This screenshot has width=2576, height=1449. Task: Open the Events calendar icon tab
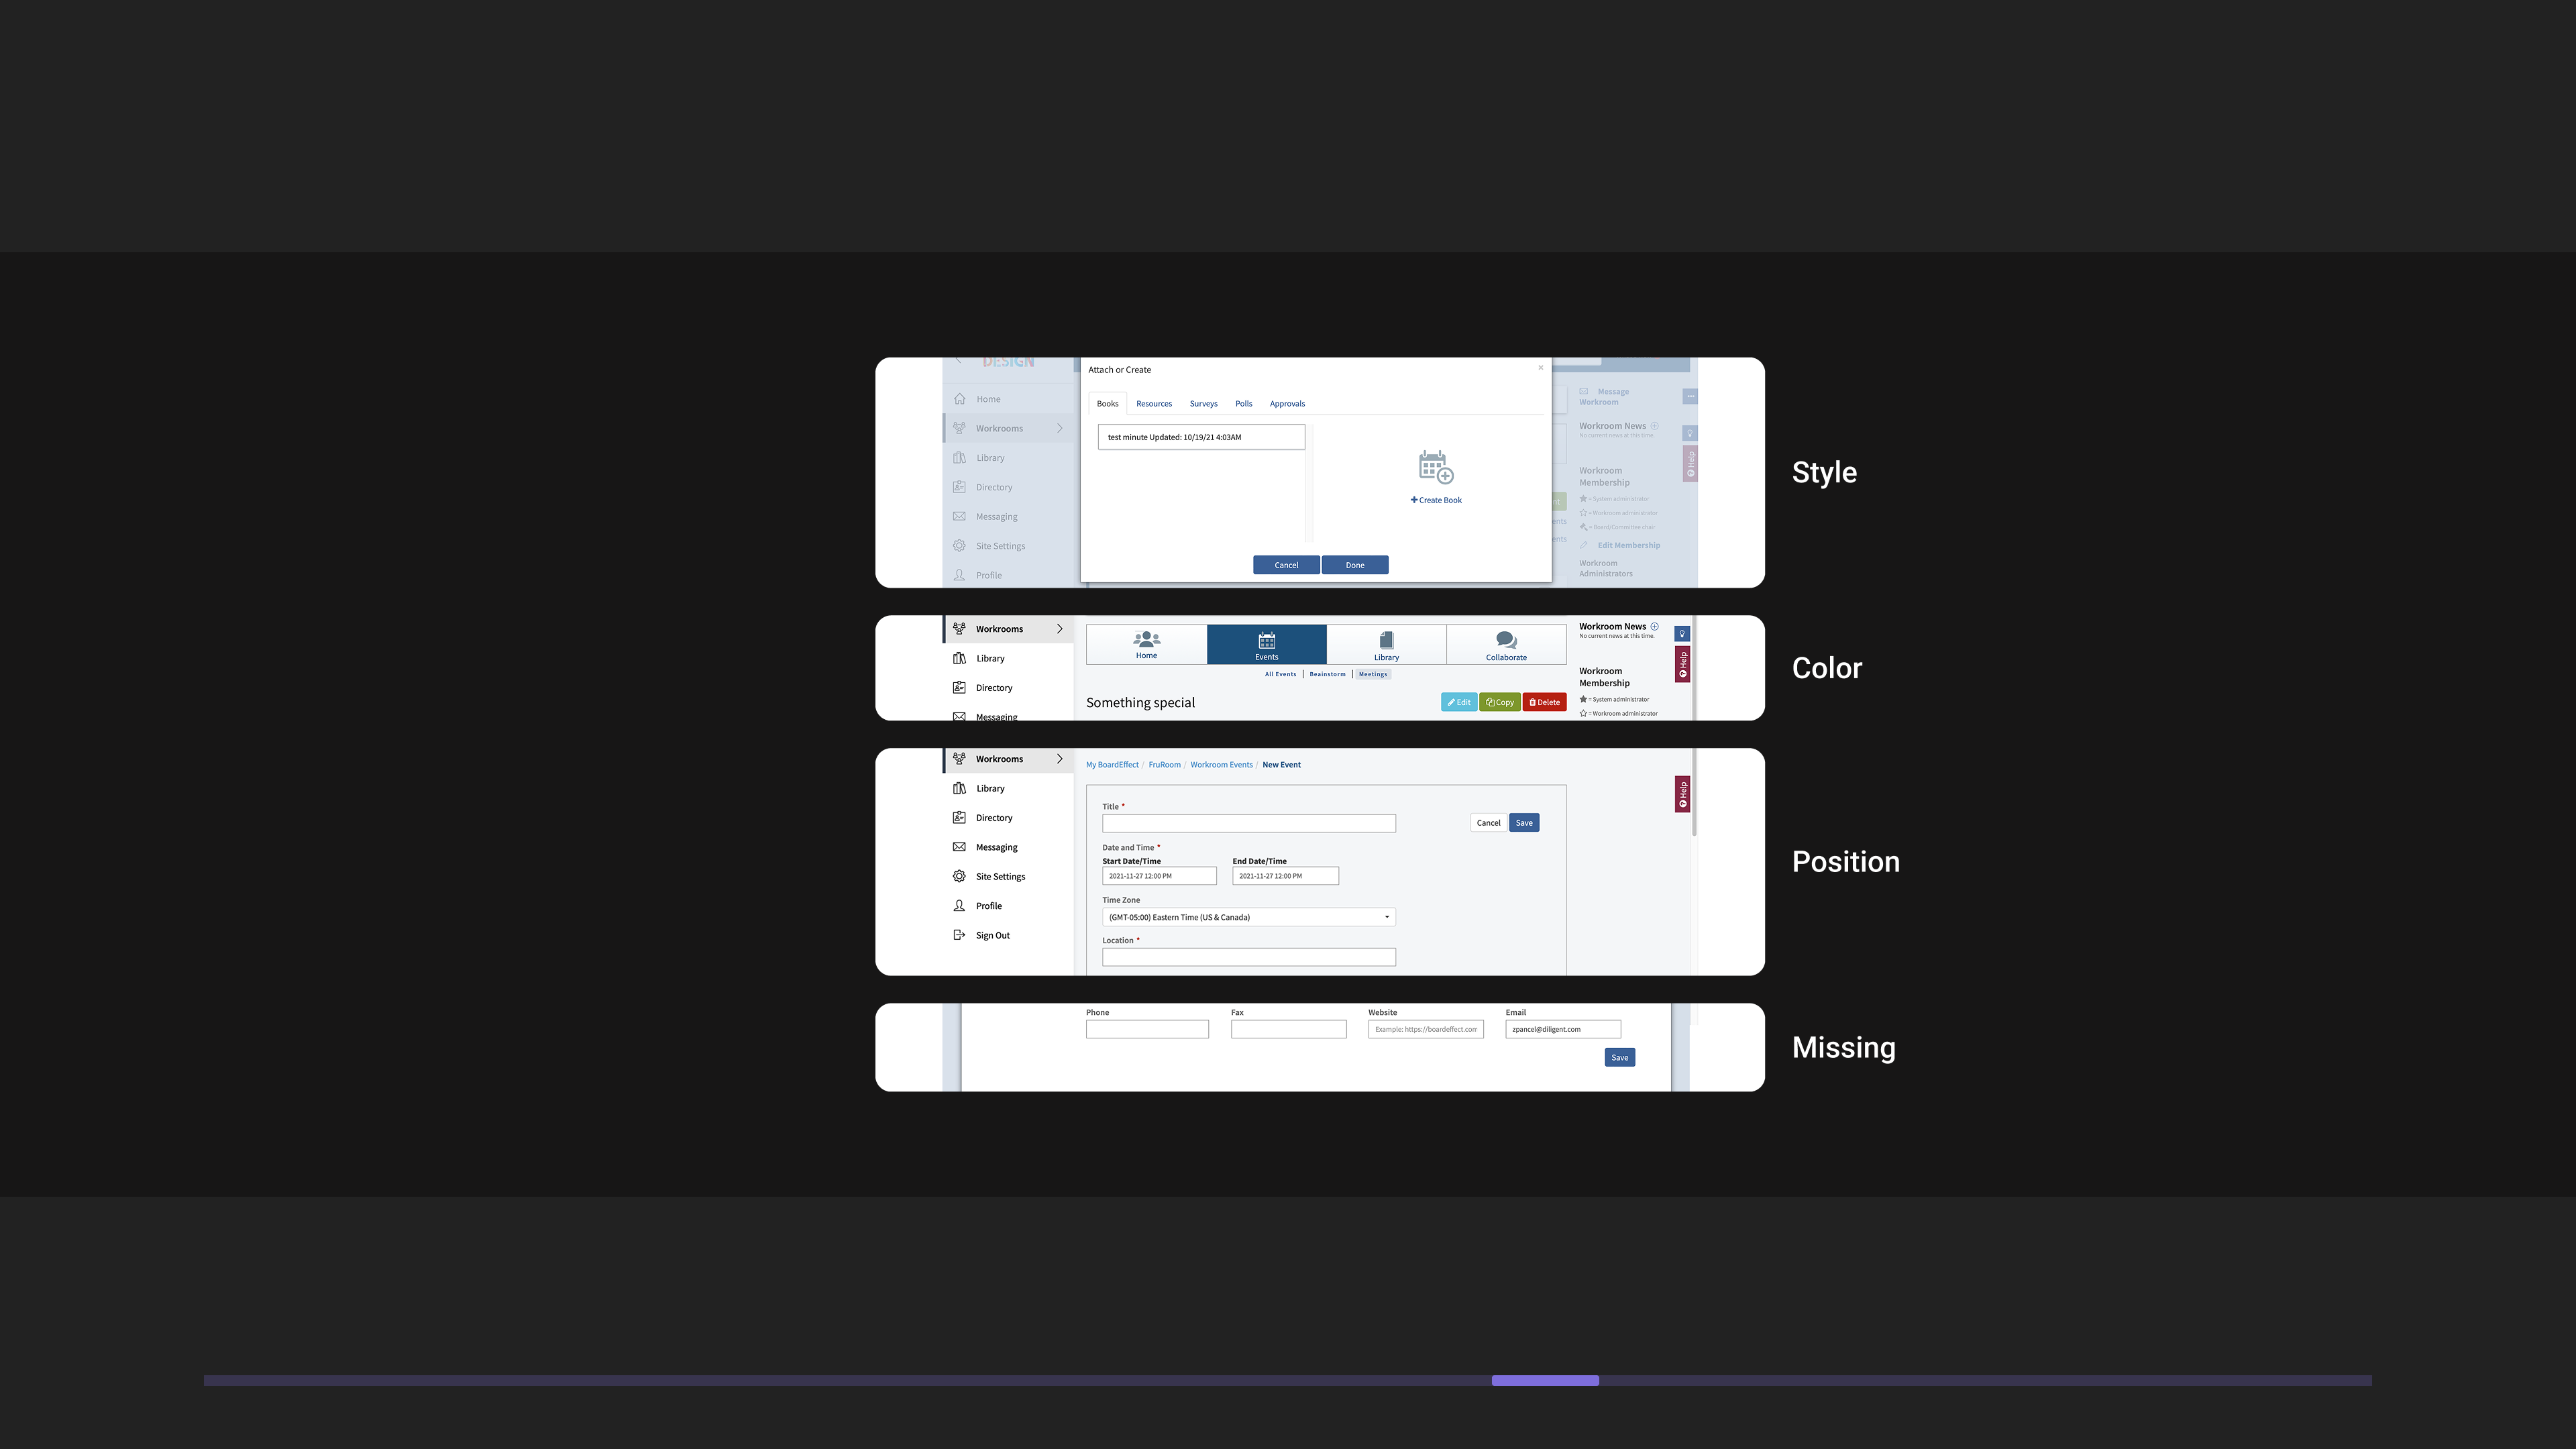coord(1266,644)
